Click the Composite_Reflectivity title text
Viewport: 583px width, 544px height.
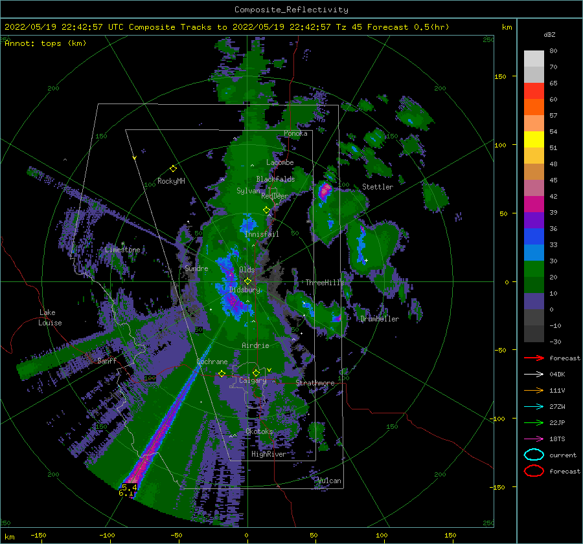pyautogui.click(x=291, y=10)
